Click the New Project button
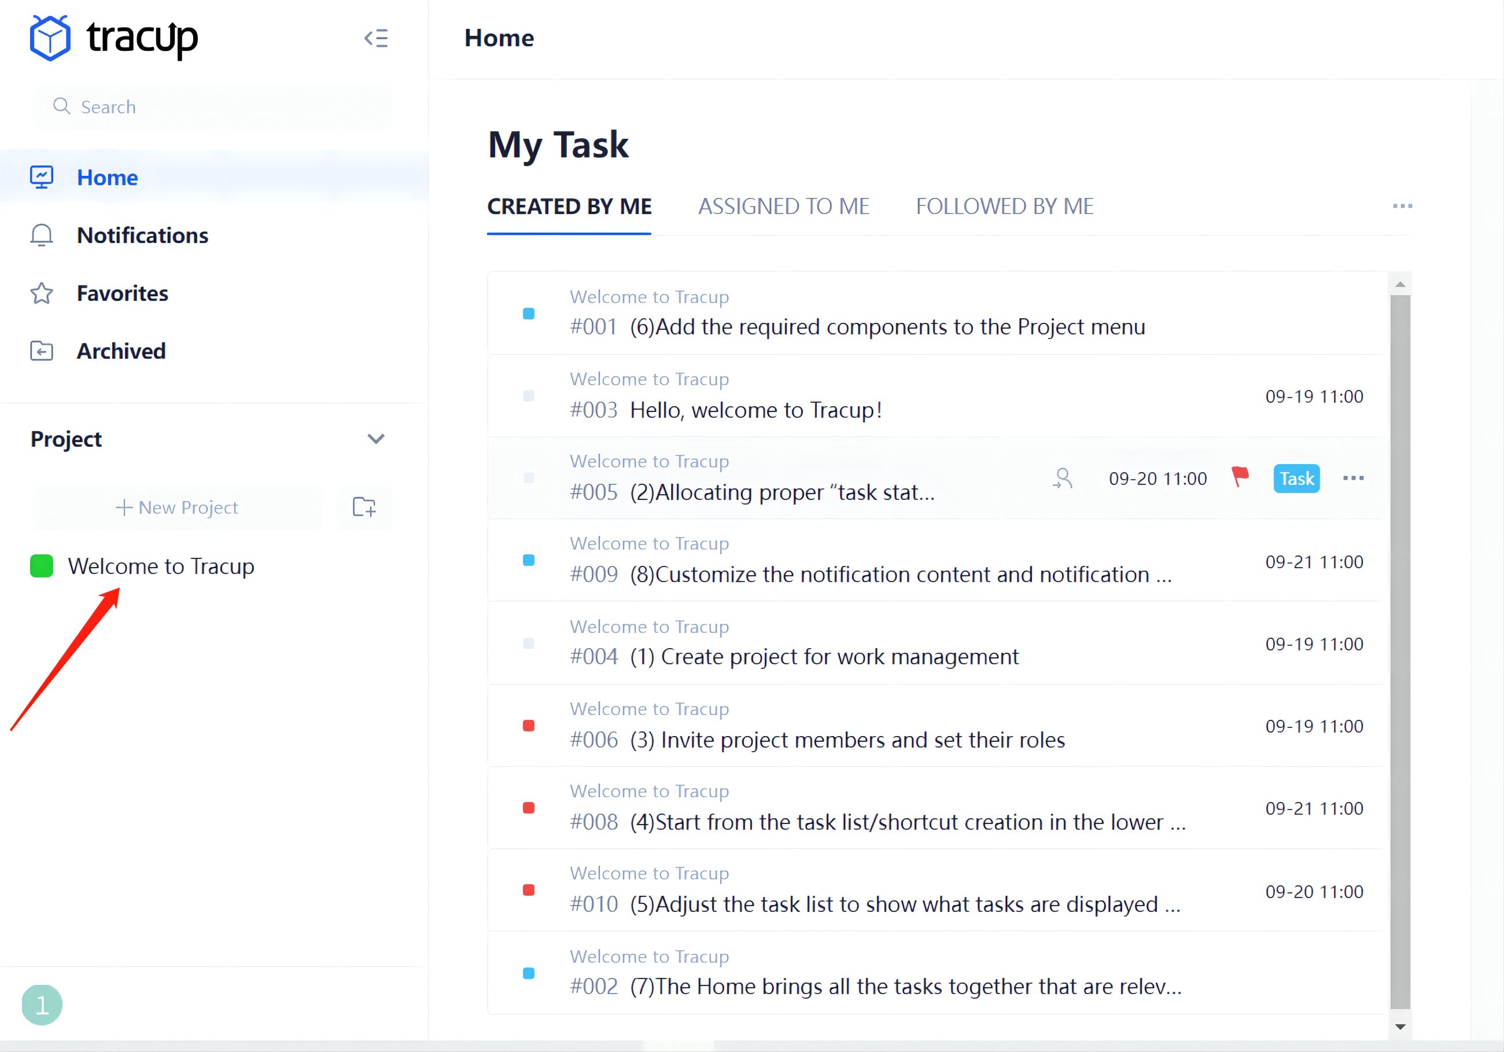Image resolution: width=1504 pixels, height=1052 pixels. coord(177,507)
